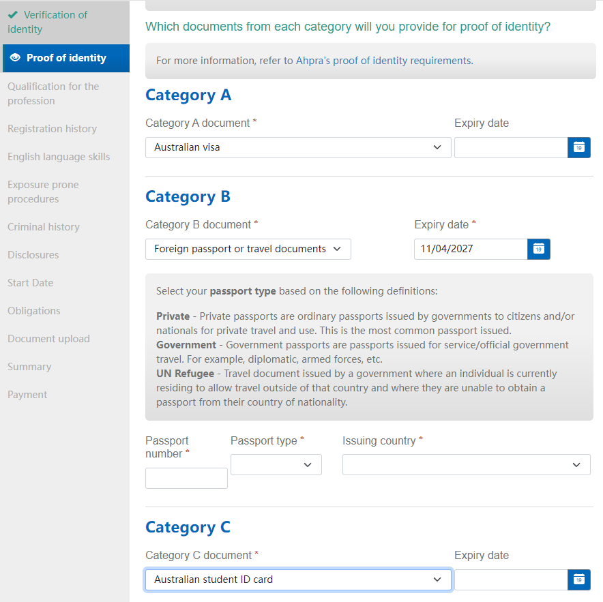This screenshot has width=603, height=602.
Task: Go to Qualification for the profession step
Action: tap(53, 93)
